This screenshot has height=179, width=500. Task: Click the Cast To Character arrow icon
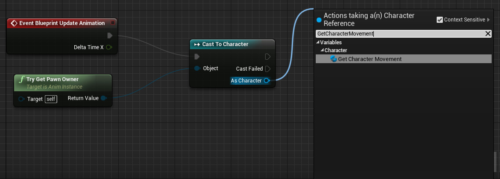tap(197, 44)
